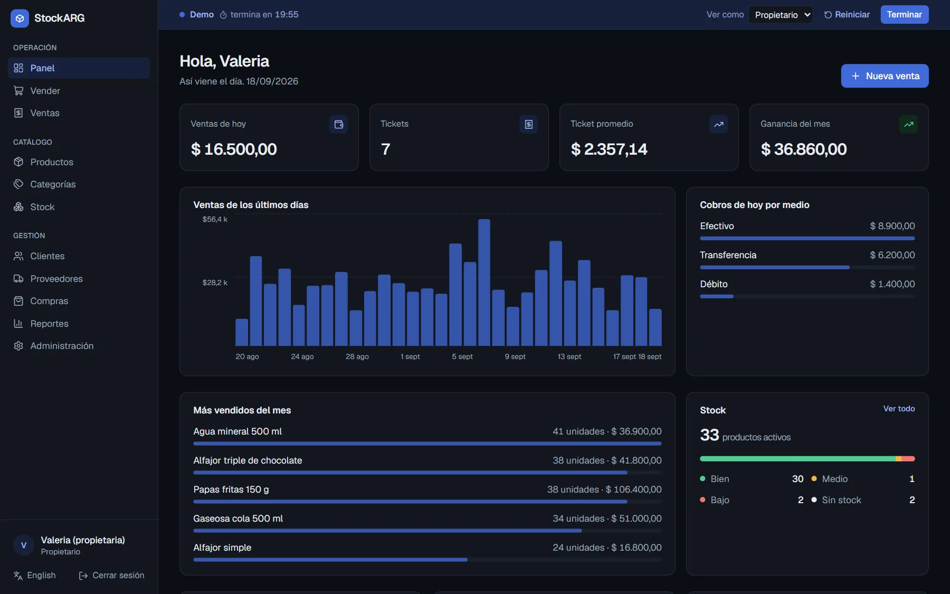
Task: Click the Panel grid icon in sidebar
Action: click(x=18, y=68)
